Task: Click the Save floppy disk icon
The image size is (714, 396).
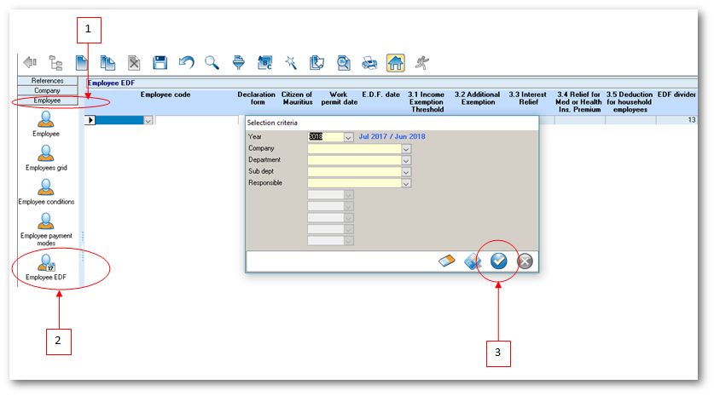Action: click(x=160, y=62)
